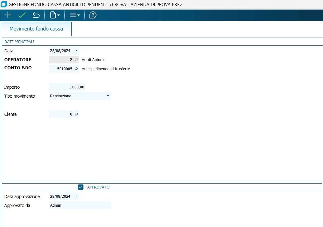Select the Movimento fondo cassa tab
The image size is (323, 227).
(x=36, y=29)
